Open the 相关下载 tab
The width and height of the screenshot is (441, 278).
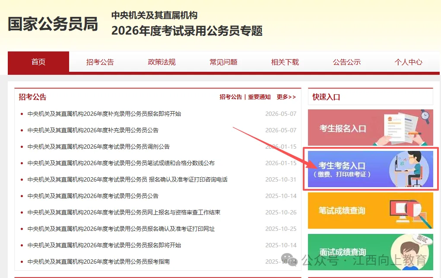coord(285,62)
